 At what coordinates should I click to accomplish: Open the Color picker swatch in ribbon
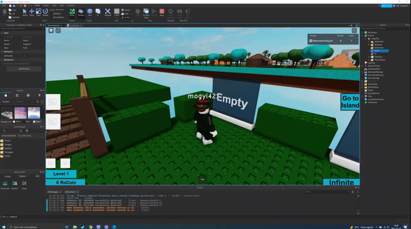point(117,12)
